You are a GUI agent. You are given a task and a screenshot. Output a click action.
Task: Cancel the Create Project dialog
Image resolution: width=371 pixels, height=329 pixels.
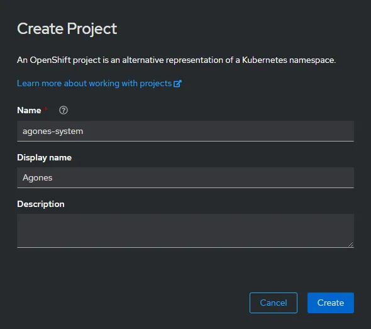click(x=274, y=303)
